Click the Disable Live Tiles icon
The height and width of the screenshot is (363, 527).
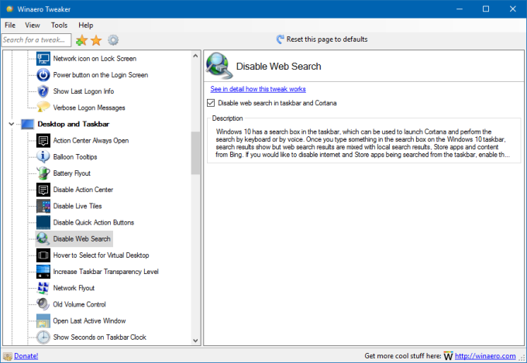(43, 206)
